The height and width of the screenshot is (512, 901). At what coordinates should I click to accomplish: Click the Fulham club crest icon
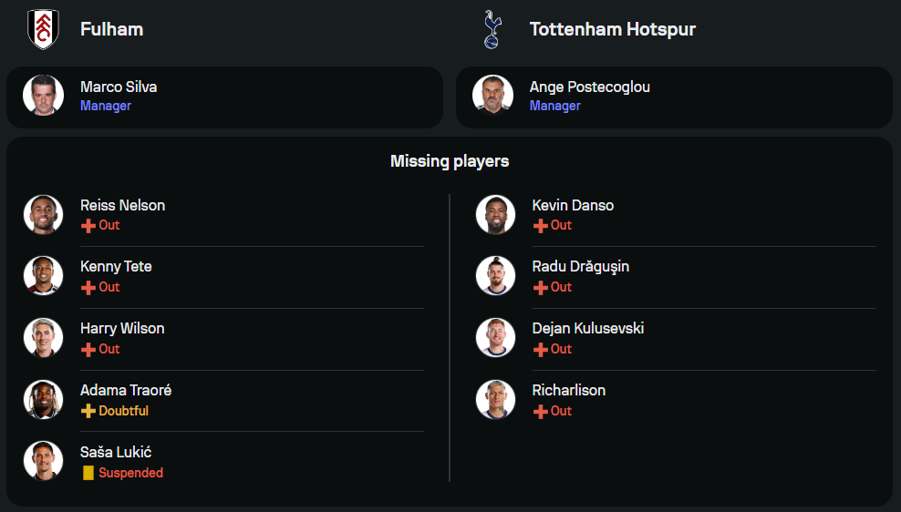tap(43, 29)
